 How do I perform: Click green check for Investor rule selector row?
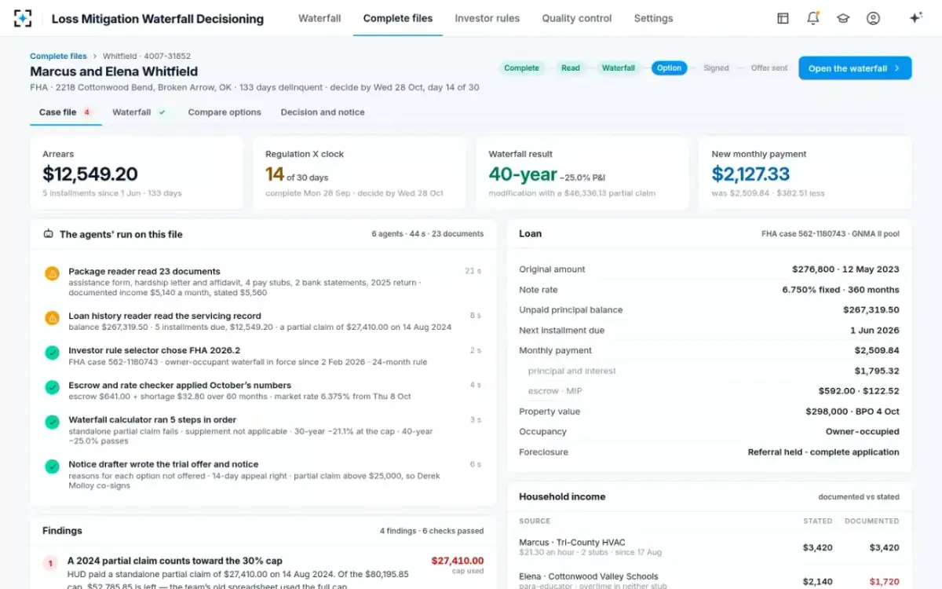point(52,353)
